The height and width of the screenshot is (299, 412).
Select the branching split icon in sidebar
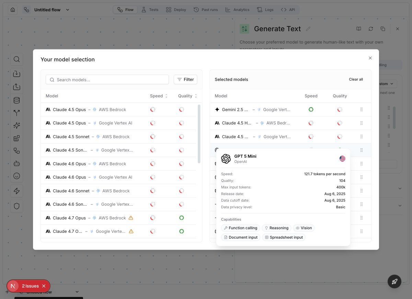[16, 113]
